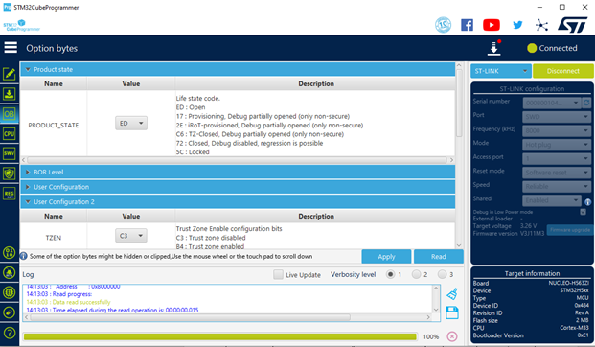Set verbosity level to 3
Viewport: 595px width, 347px height.
click(x=442, y=274)
